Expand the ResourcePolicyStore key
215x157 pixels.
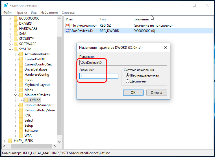15,111
